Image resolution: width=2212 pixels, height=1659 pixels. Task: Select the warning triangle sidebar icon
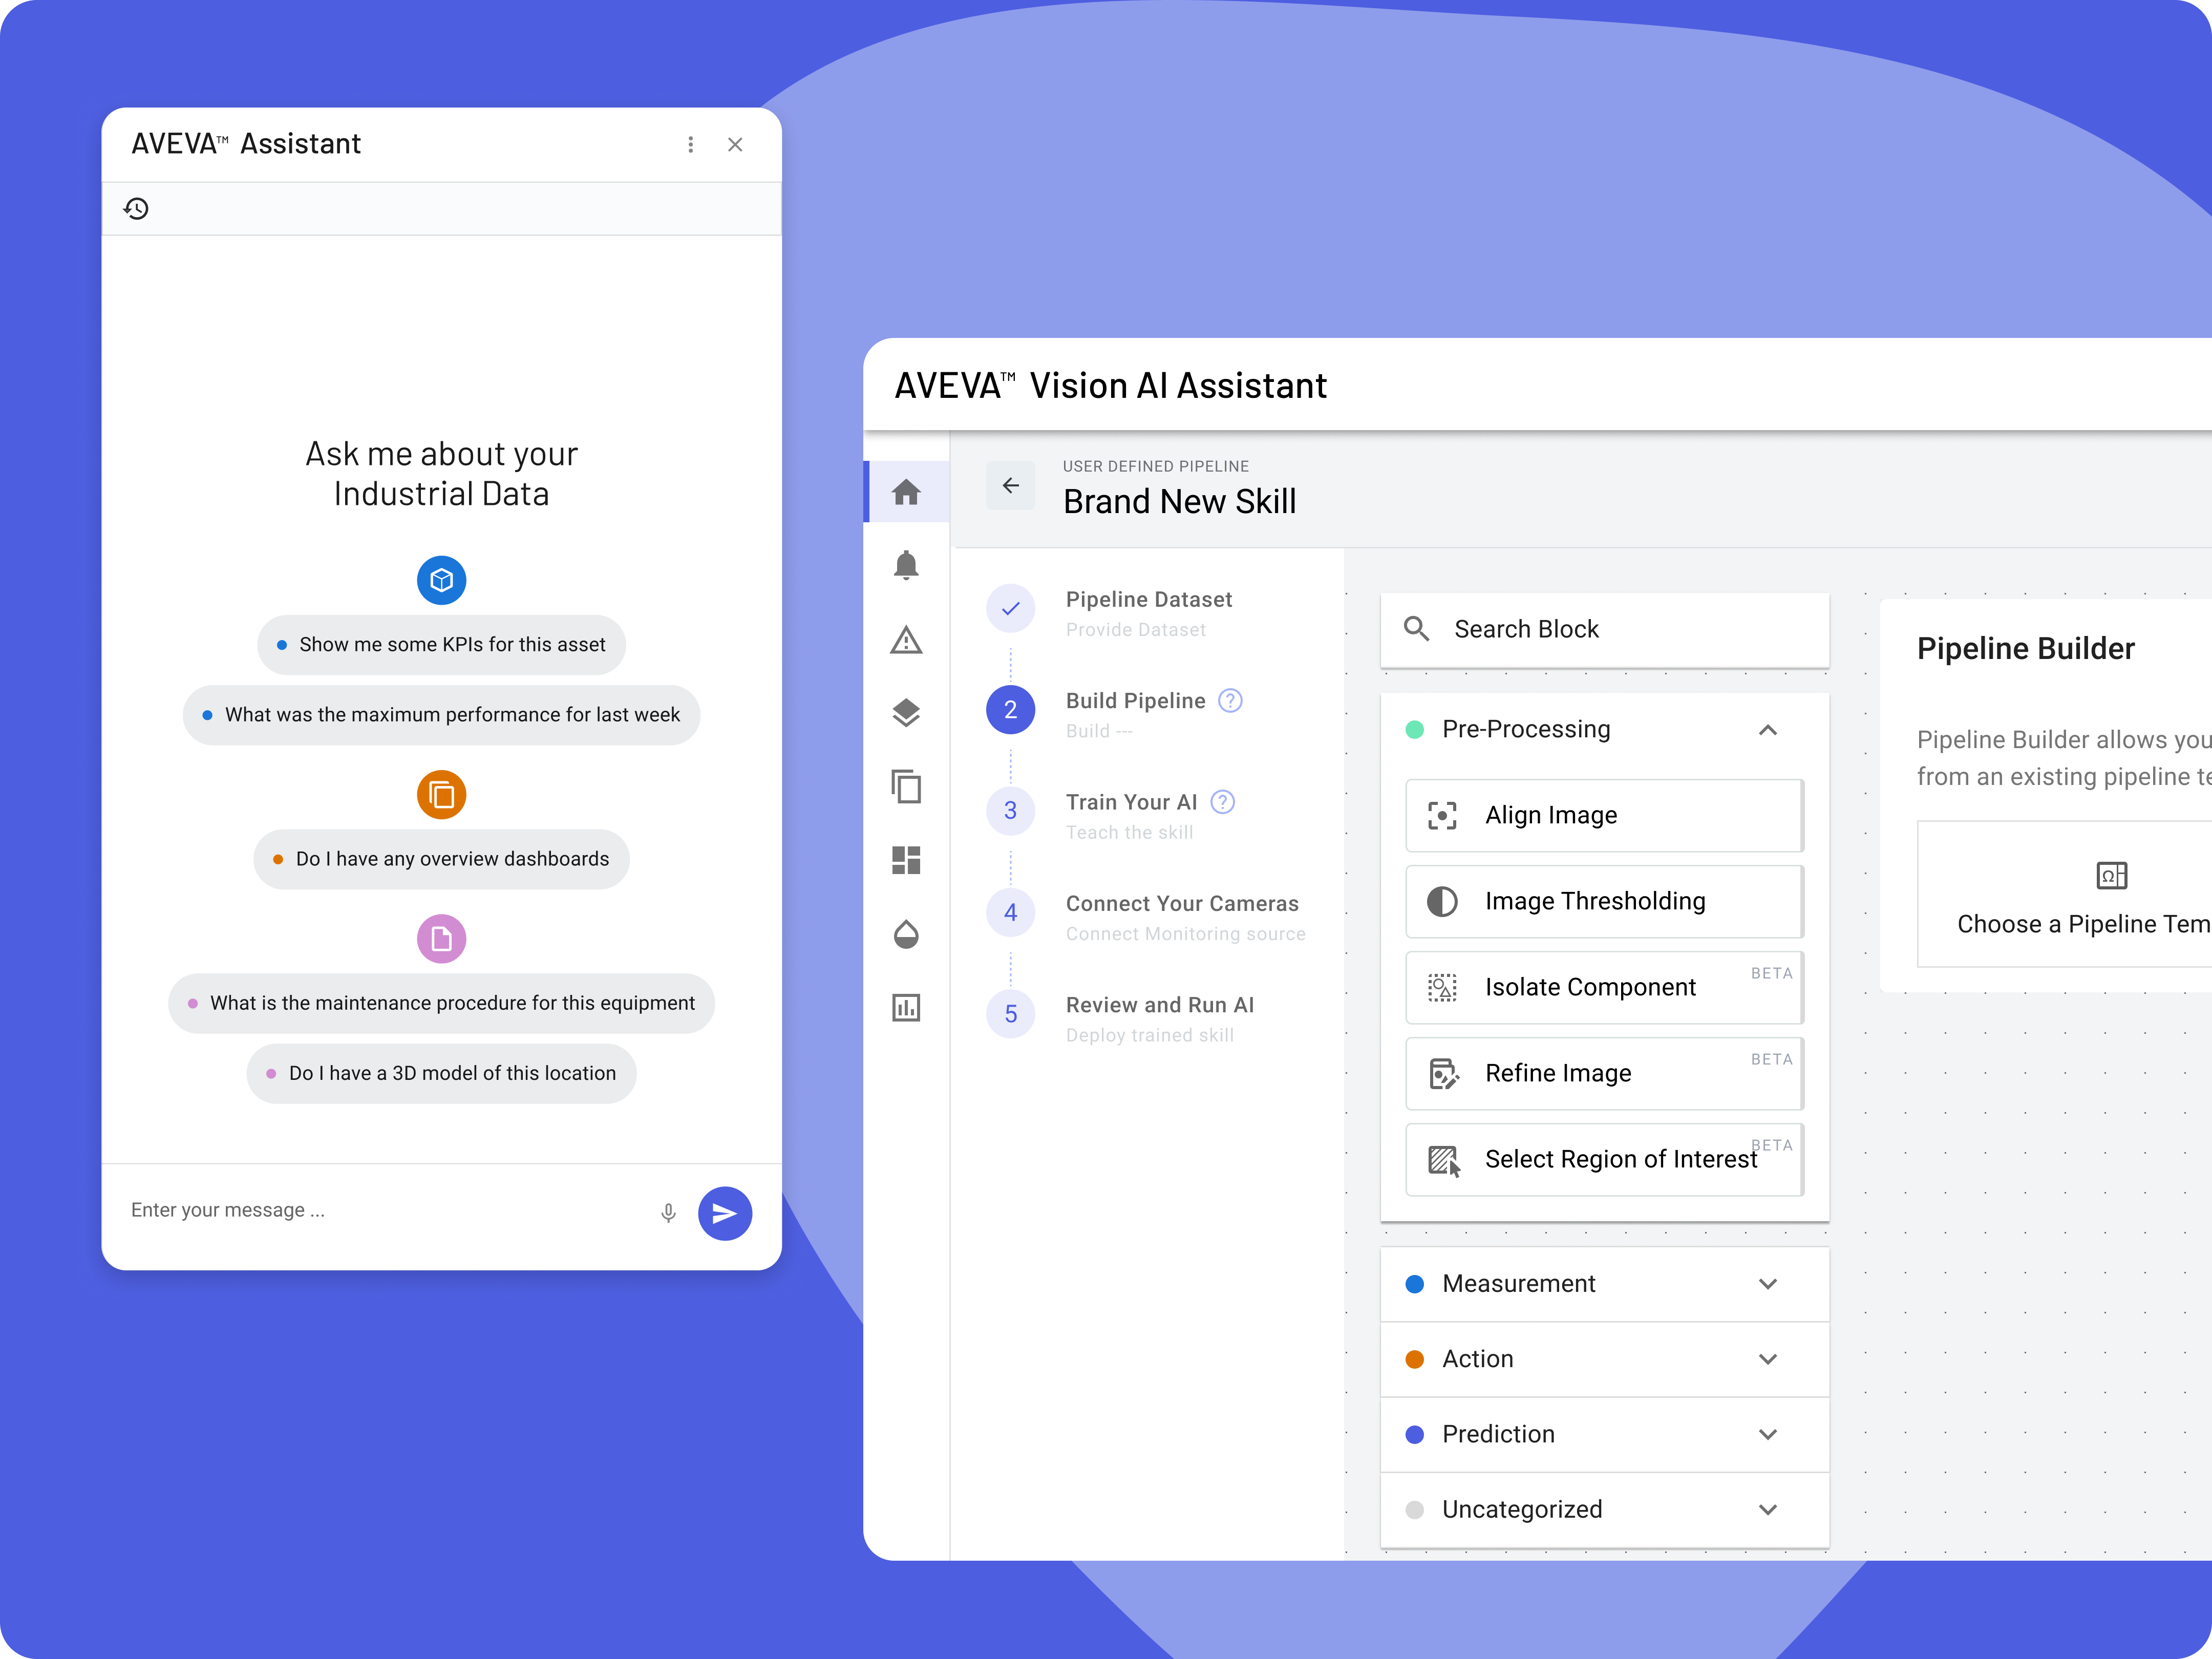[x=906, y=640]
